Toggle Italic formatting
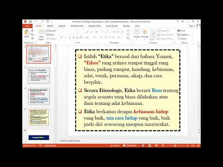Image resolution: width=223 pixels, height=167 pixels. (x=66, y=38)
